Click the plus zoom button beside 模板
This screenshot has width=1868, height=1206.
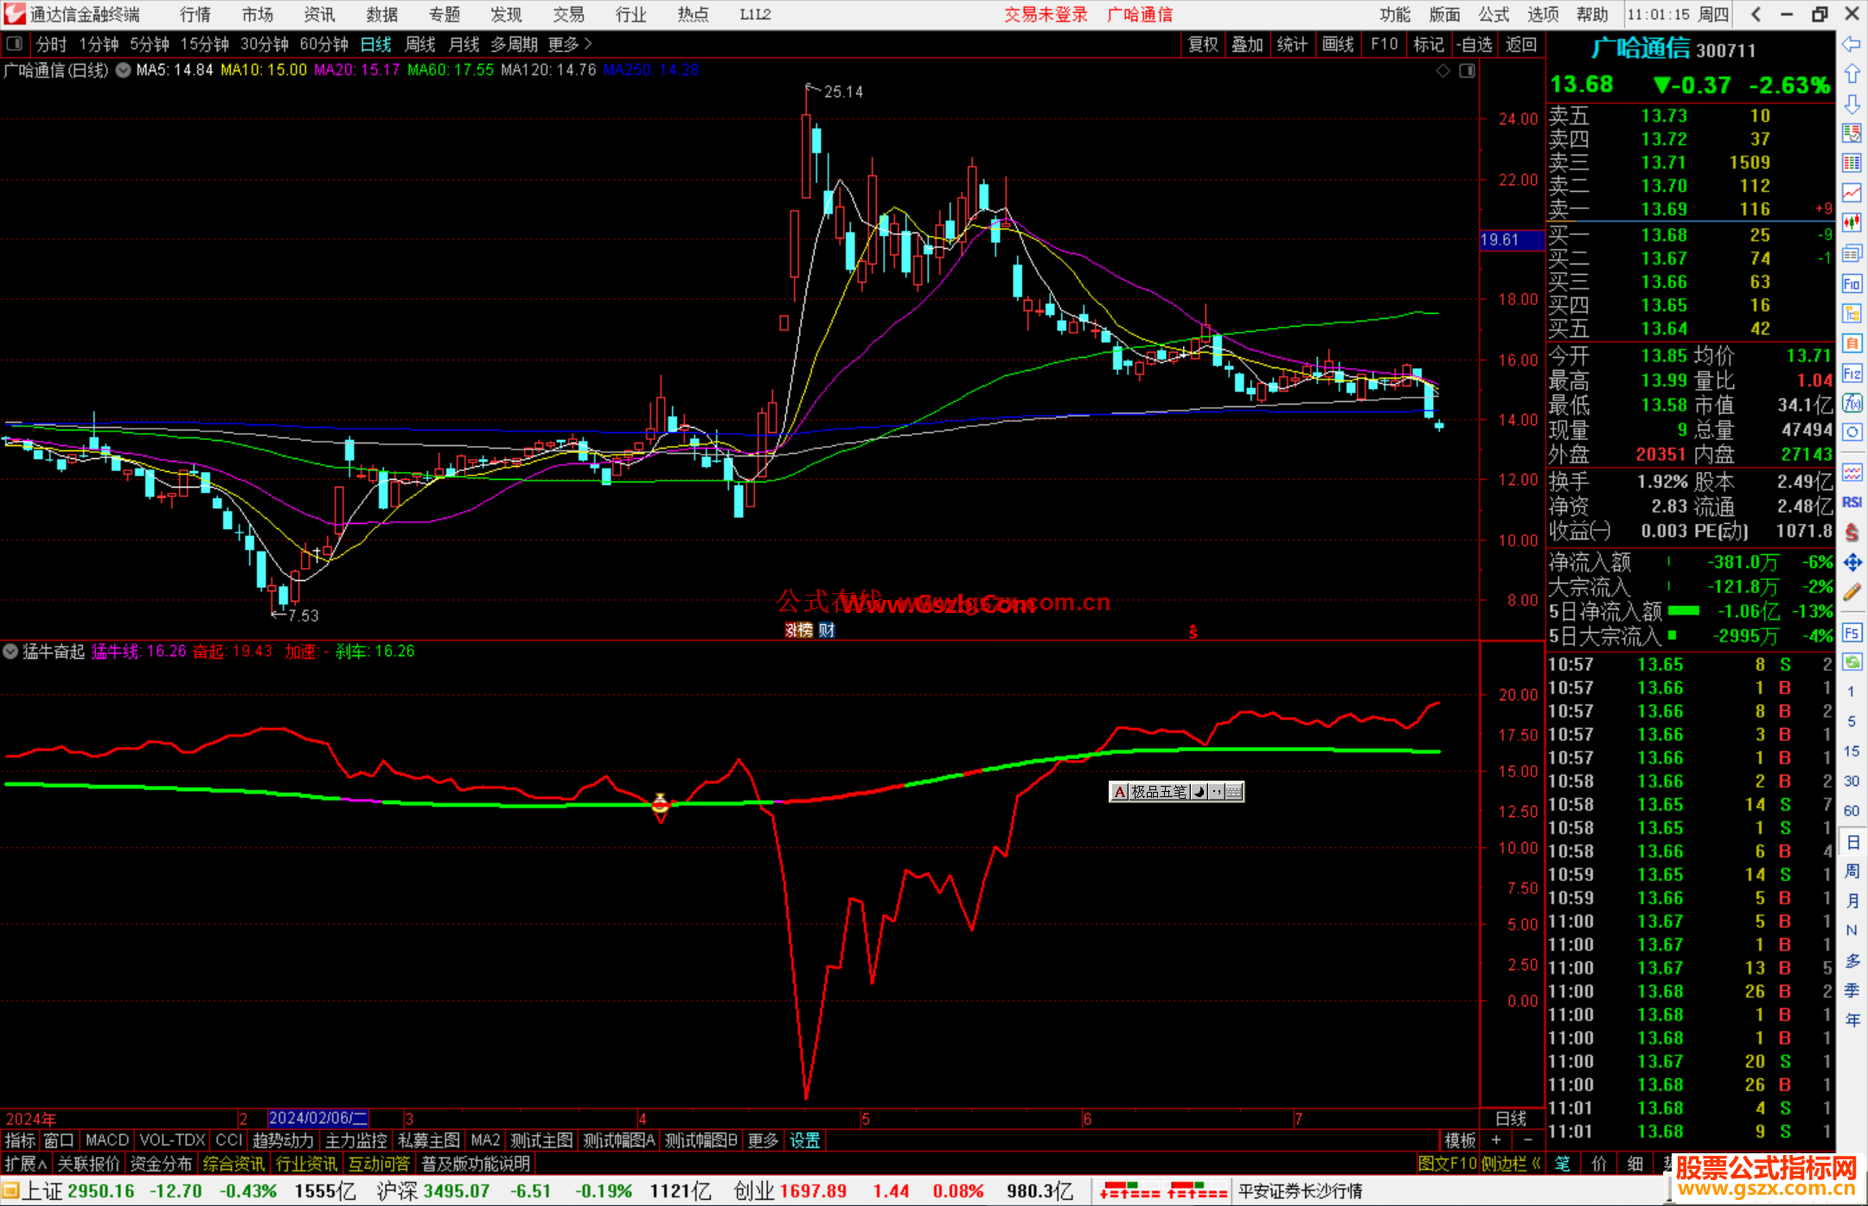coord(1496,1140)
